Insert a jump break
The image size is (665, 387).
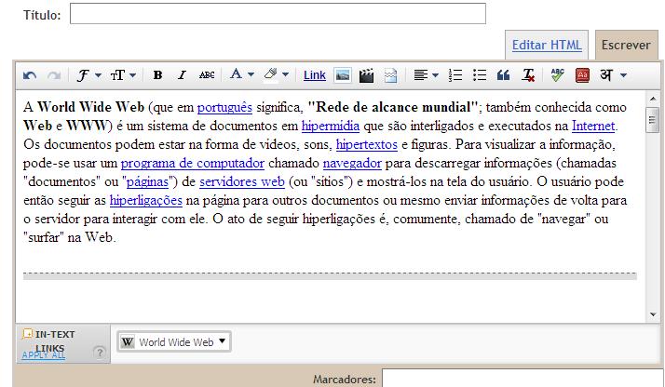390,75
